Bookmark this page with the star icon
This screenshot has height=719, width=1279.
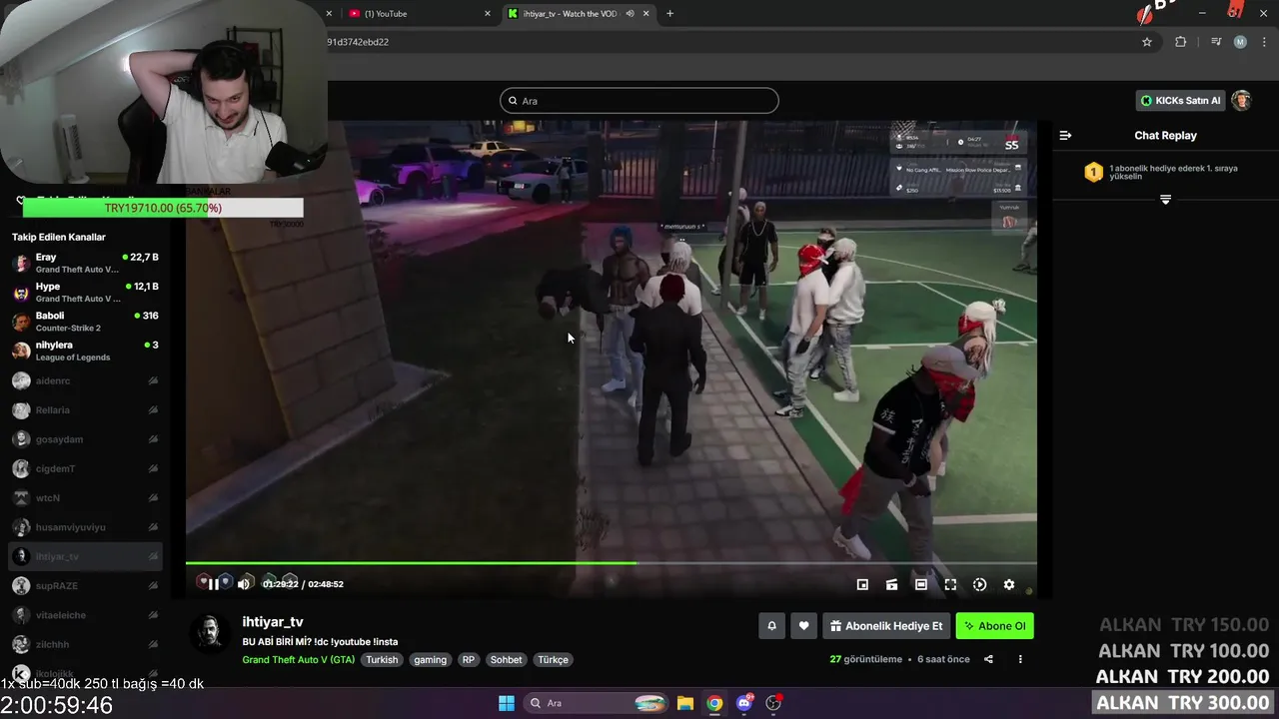tap(1147, 42)
